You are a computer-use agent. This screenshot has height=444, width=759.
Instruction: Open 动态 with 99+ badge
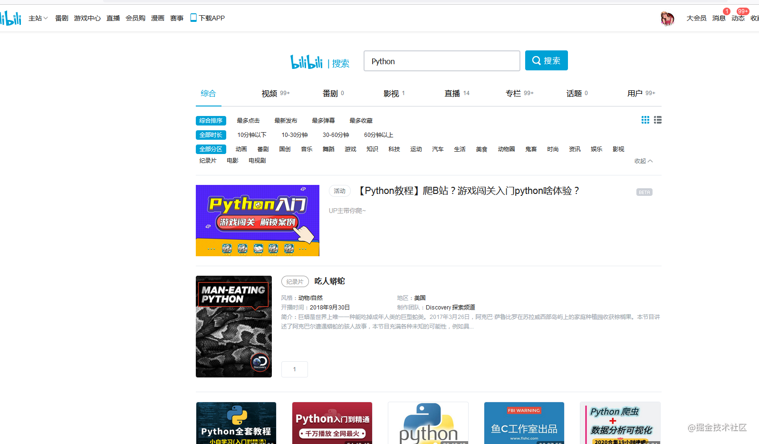point(738,18)
